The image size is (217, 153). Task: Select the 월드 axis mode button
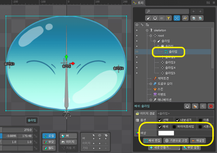[49, 148]
